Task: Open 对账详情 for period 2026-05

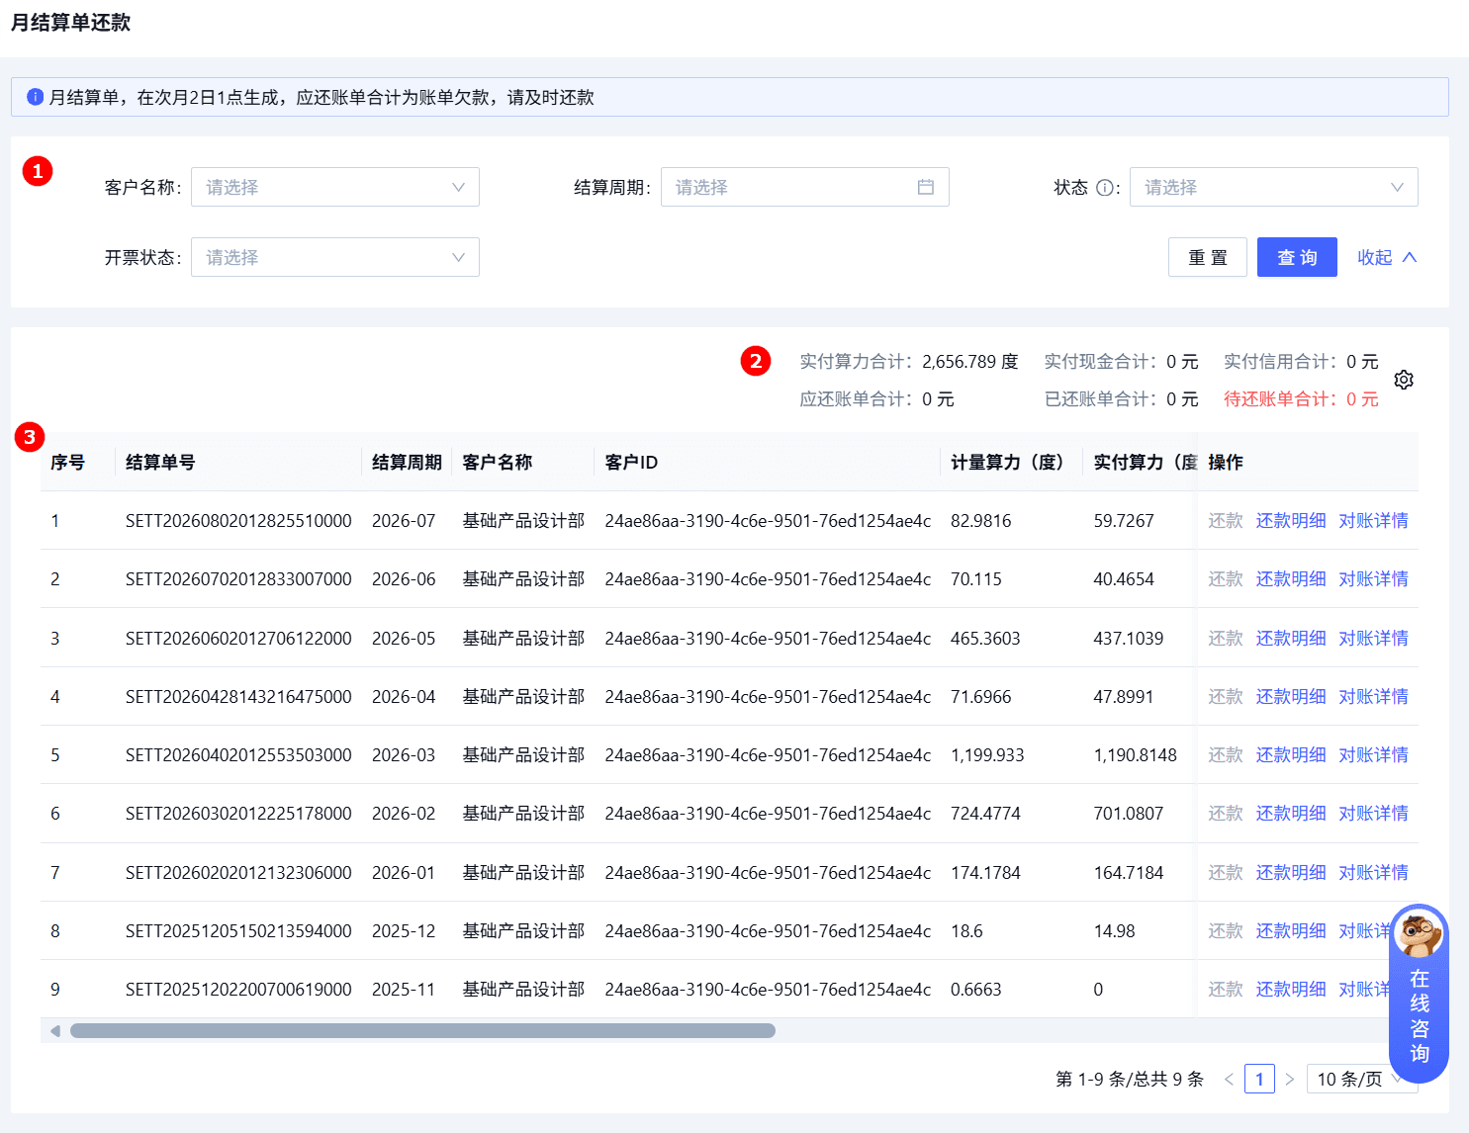Action: click(1373, 639)
